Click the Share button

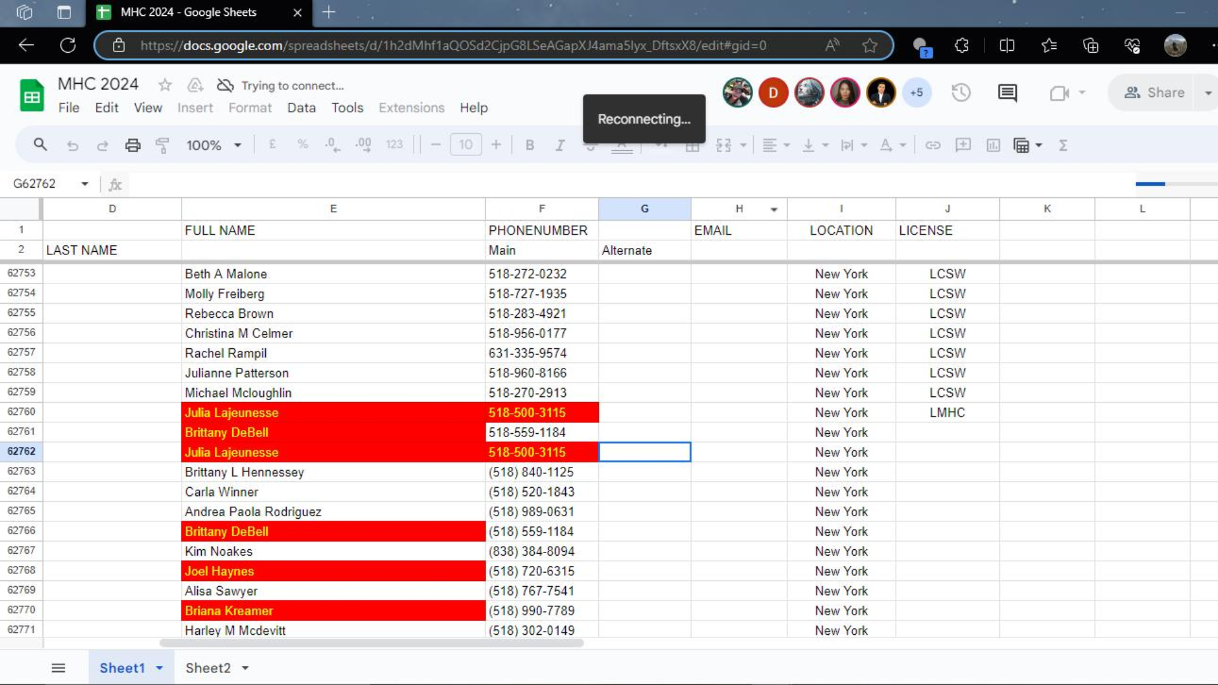[1154, 93]
